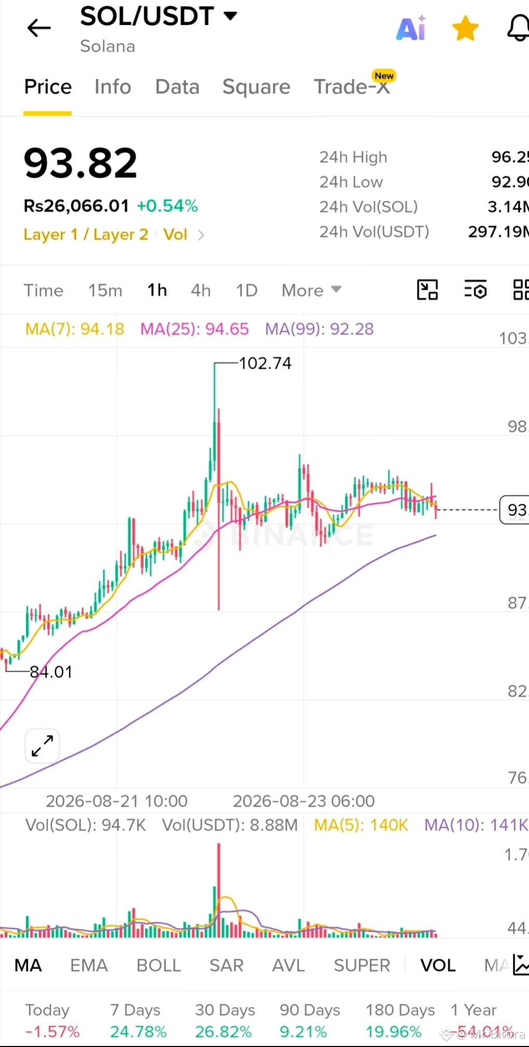The image size is (529, 1047).
Task: Go back with the left arrow
Action: [x=39, y=28]
